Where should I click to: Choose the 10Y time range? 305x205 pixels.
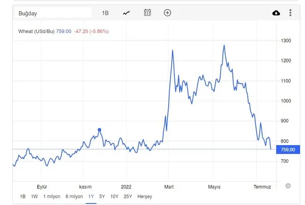[114, 196]
